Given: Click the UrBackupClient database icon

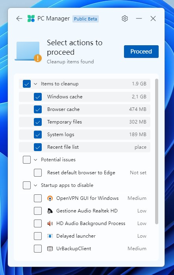Looking at the screenshot, I should [50, 249].
